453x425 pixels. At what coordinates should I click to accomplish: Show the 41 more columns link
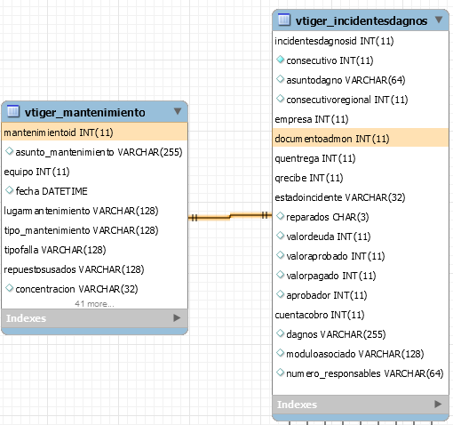[94, 304]
